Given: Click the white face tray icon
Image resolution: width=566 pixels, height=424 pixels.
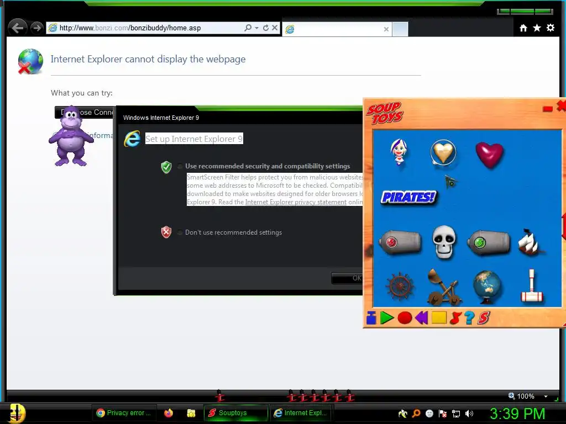Looking at the screenshot, I should click(x=429, y=414).
